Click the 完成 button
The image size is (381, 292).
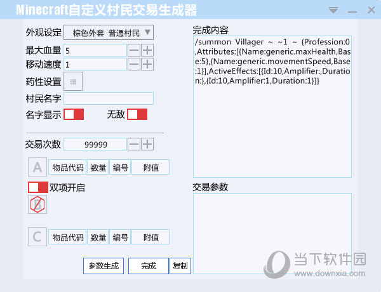149,266
